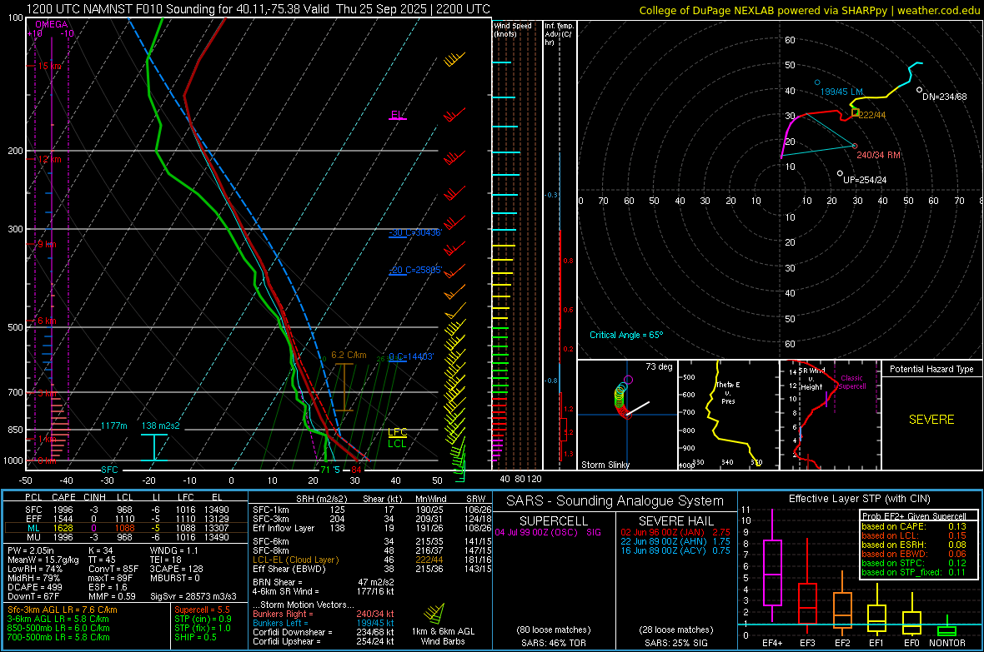Click the SARS: 46% TOR result
984x652 pixels.
553,643
